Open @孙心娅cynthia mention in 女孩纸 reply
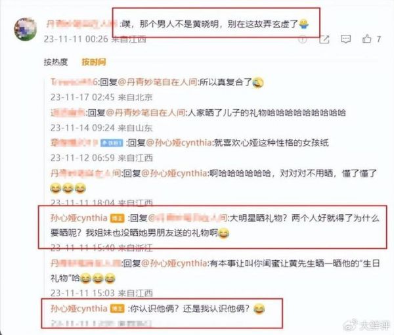 coord(179,143)
